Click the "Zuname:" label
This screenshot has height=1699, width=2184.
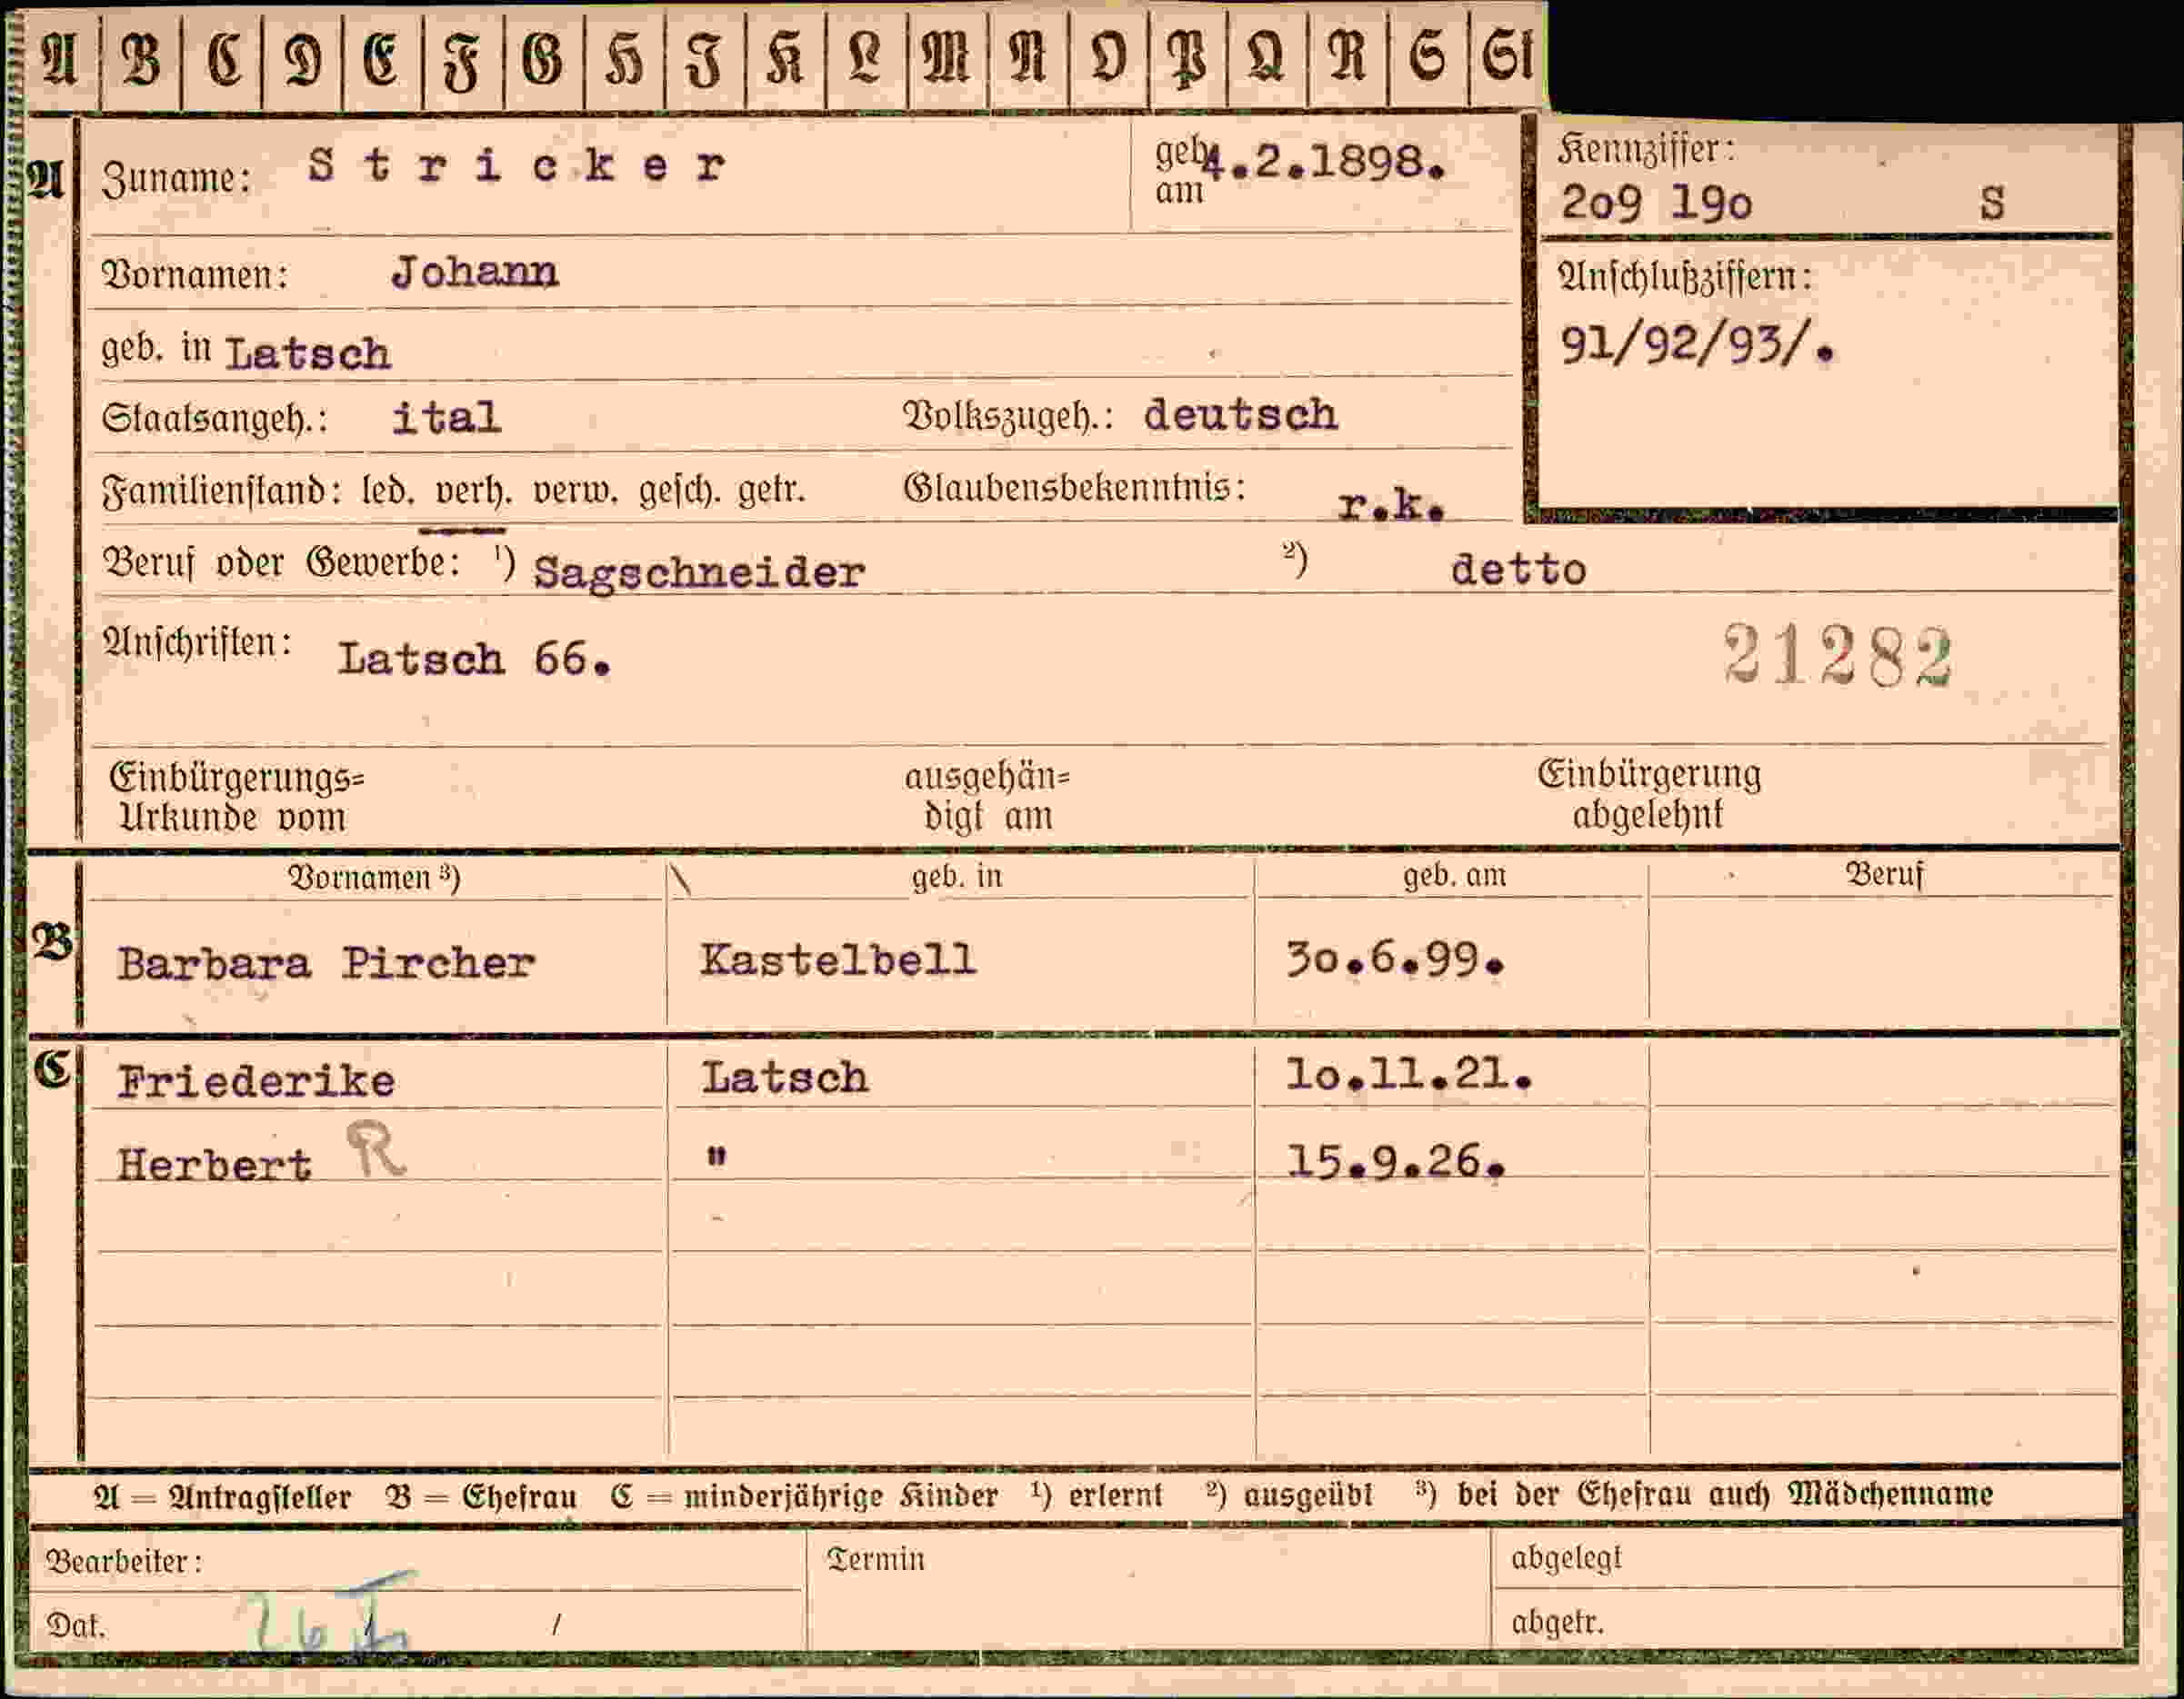176,179
